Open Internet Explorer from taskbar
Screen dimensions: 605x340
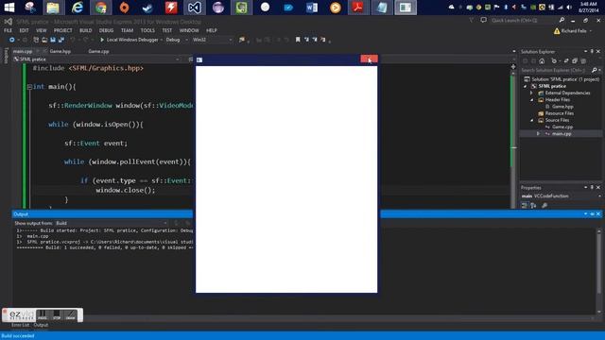point(78,8)
